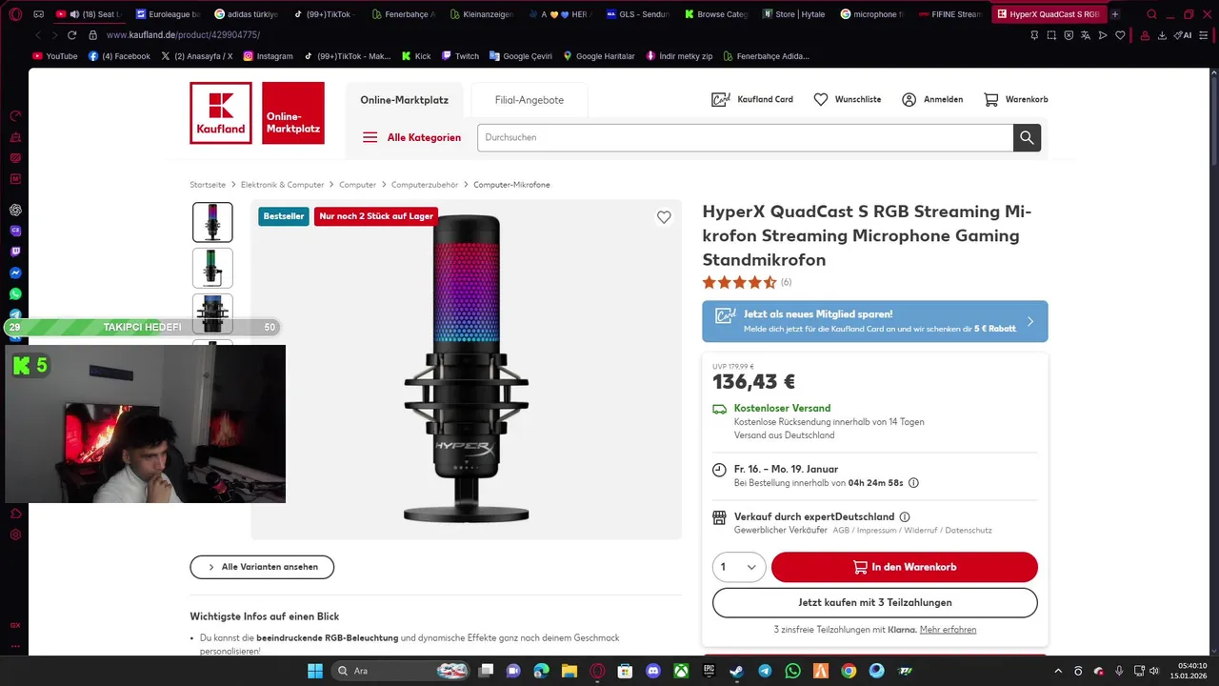Open the YouTube bookmark
The height and width of the screenshot is (686, 1219).
[x=55, y=56]
